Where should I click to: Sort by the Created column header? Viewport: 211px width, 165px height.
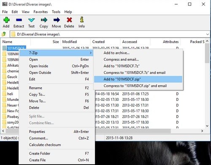[x=105, y=42]
